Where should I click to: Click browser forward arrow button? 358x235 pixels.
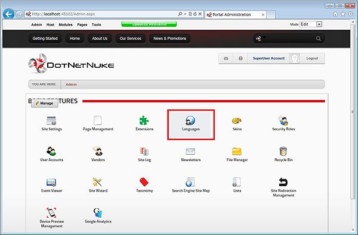pyautogui.click(x=20, y=14)
